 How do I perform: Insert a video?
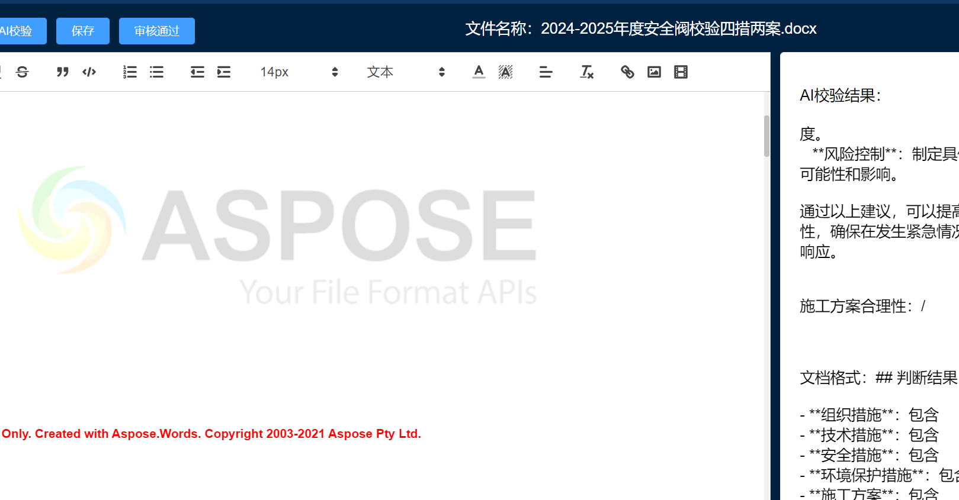point(681,72)
